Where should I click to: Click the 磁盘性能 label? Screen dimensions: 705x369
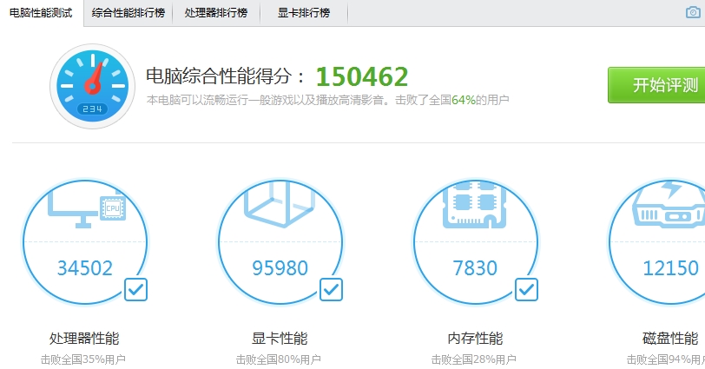670,339
